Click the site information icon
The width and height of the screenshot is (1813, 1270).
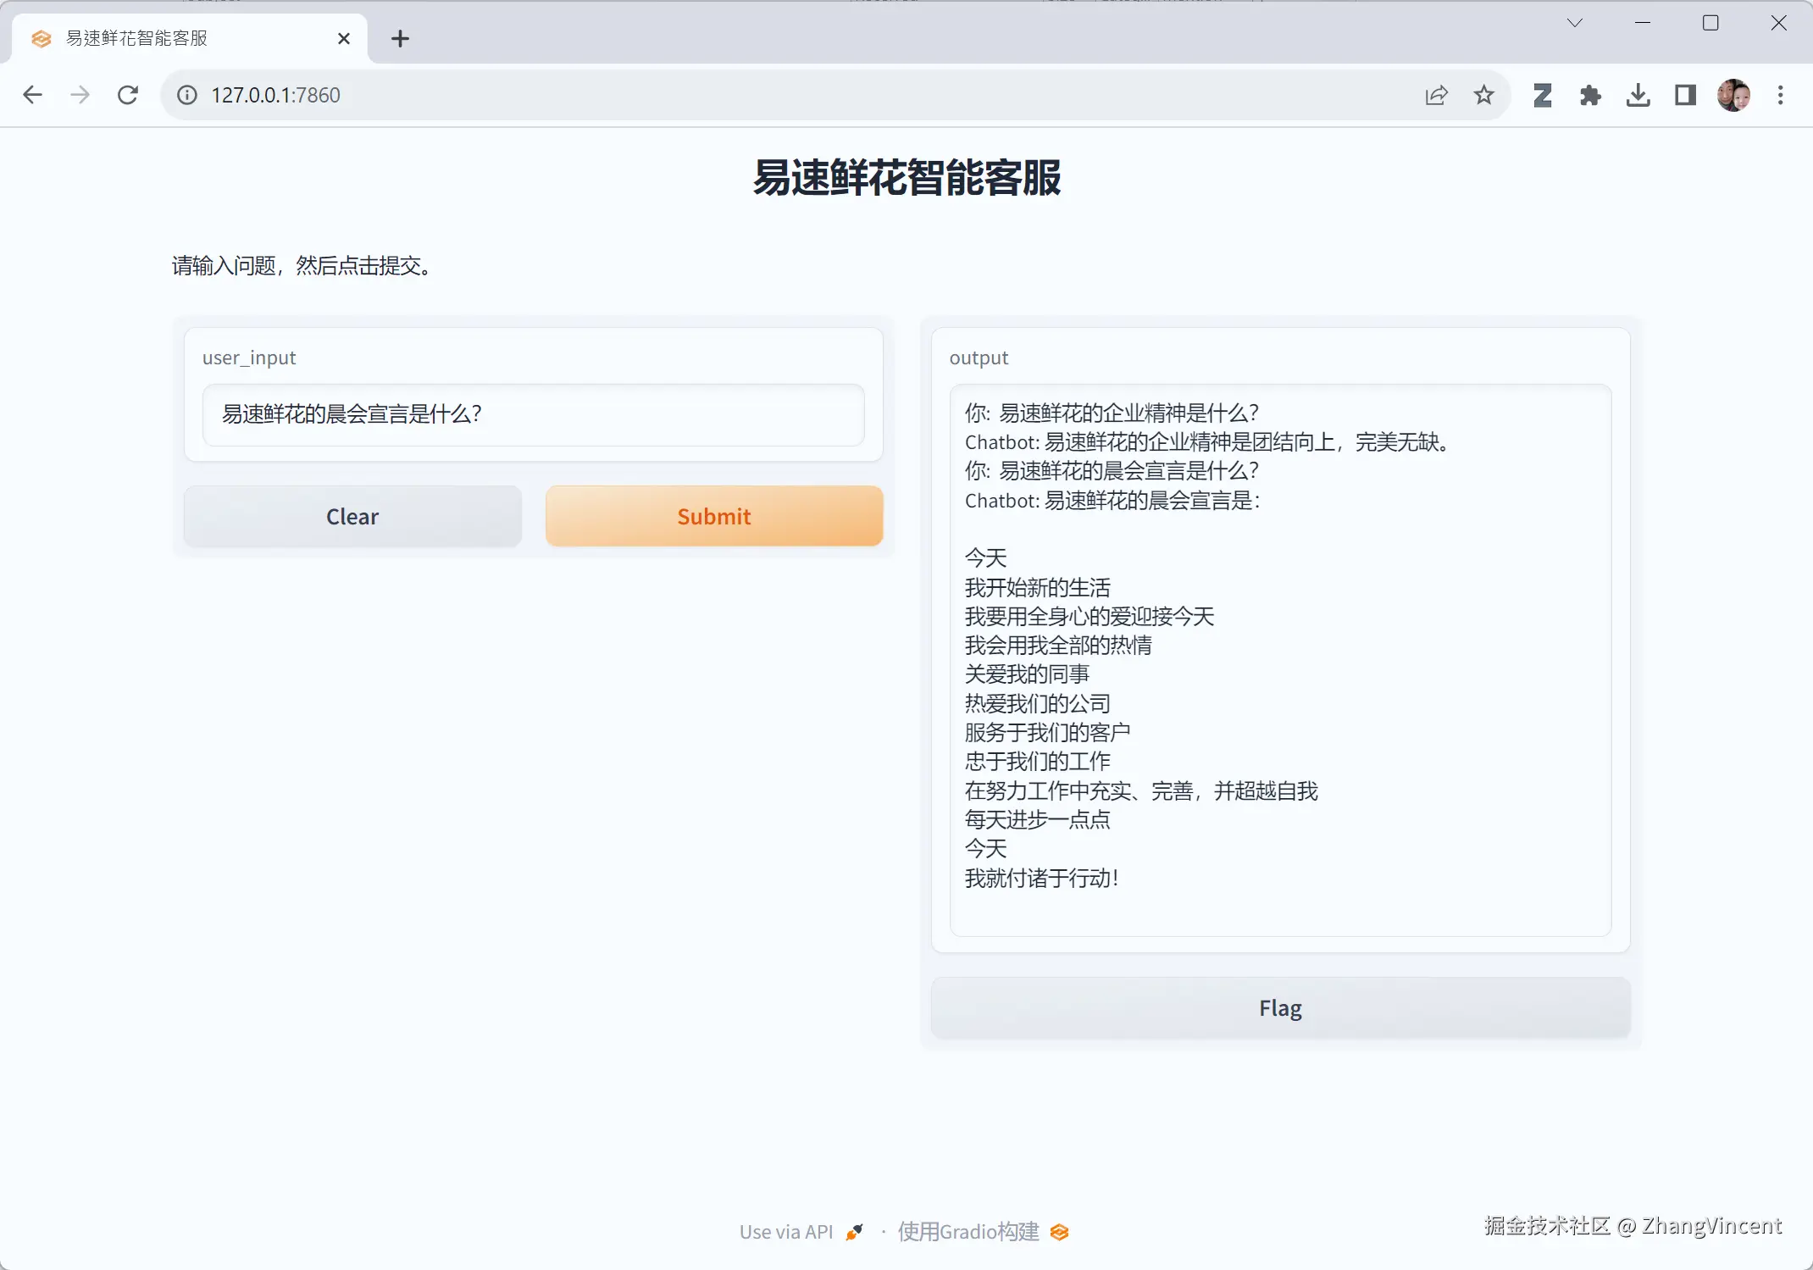[187, 95]
